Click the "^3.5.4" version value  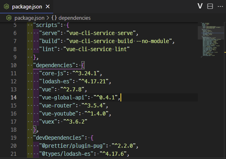coord(93,106)
